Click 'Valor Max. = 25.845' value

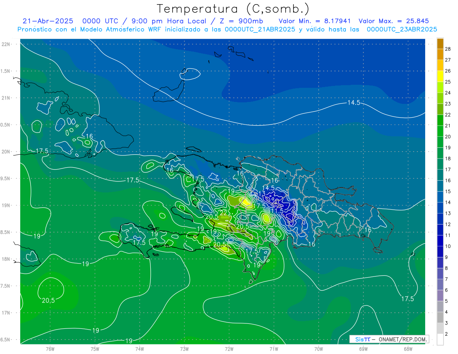tap(393, 21)
